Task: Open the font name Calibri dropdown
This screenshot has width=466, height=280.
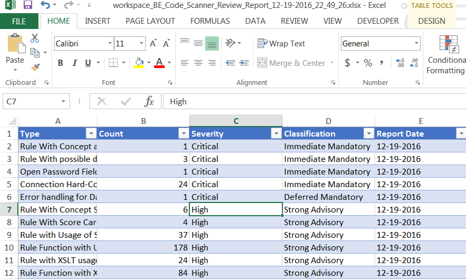Action: pos(110,44)
